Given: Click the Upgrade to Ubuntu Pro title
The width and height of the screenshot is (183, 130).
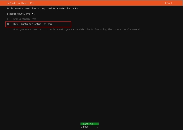Looking at the screenshot, I should coord(20,3).
